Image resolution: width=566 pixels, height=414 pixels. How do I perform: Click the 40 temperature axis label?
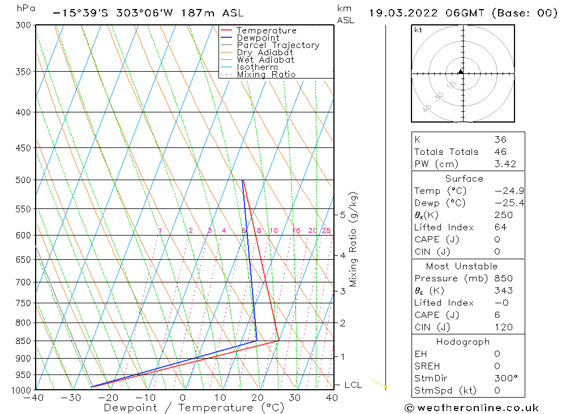tap(332, 398)
